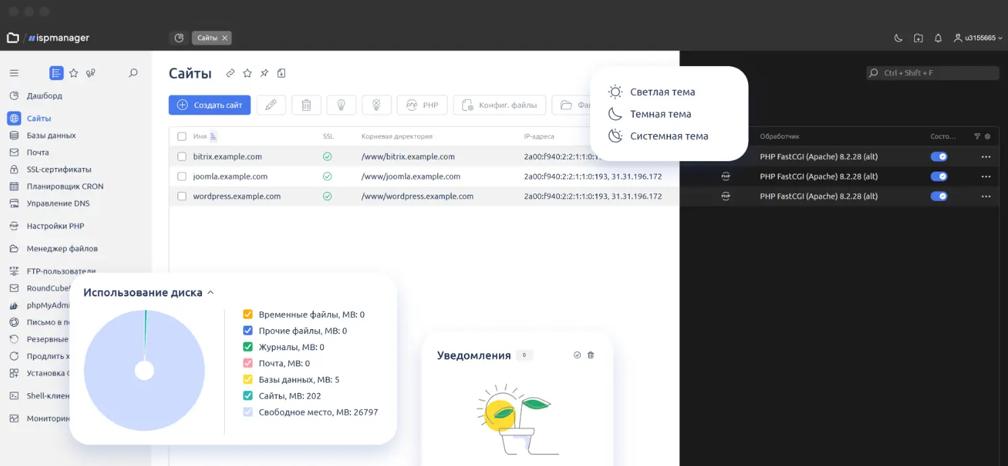Sort by Имя column sort icon
The image size is (1008, 466).
[213, 136]
